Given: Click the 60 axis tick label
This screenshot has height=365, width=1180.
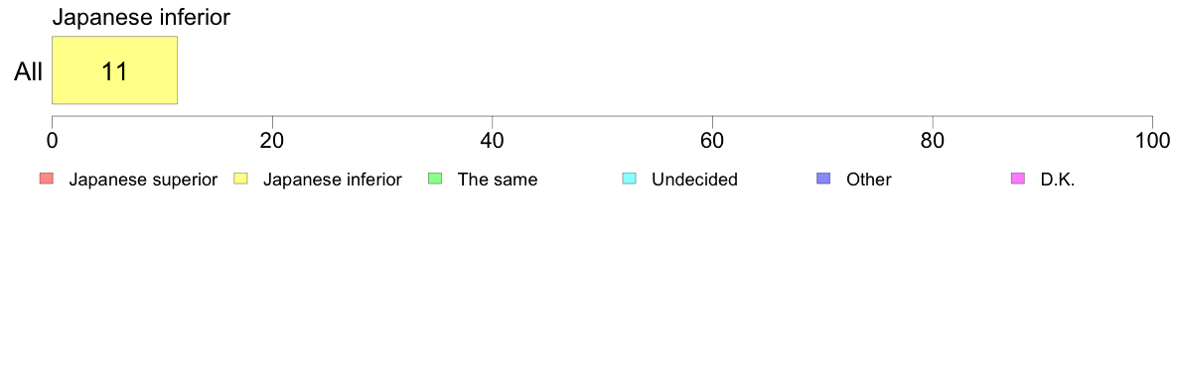Looking at the screenshot, I should pos(712,141).
